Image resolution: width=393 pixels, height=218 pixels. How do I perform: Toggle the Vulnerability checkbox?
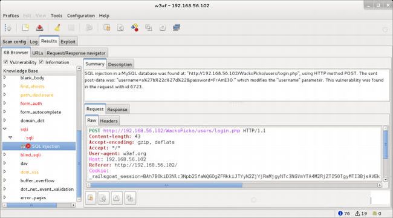(x=5, y=62)
